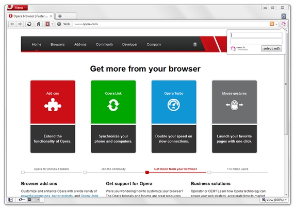Image resolution: width=295 pixels, height=210 pixels.
Task: Click 'Extend the functionality of Opera' card
Action: tap(53, 139)
